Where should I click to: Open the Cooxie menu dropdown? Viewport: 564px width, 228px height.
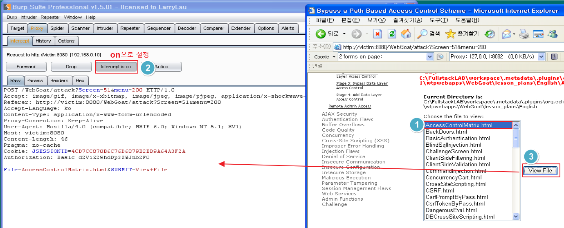click(x=325, y=57)
